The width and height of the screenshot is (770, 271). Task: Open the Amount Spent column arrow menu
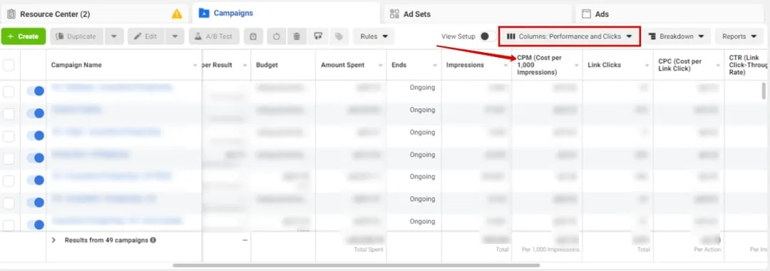coord(380,66)
